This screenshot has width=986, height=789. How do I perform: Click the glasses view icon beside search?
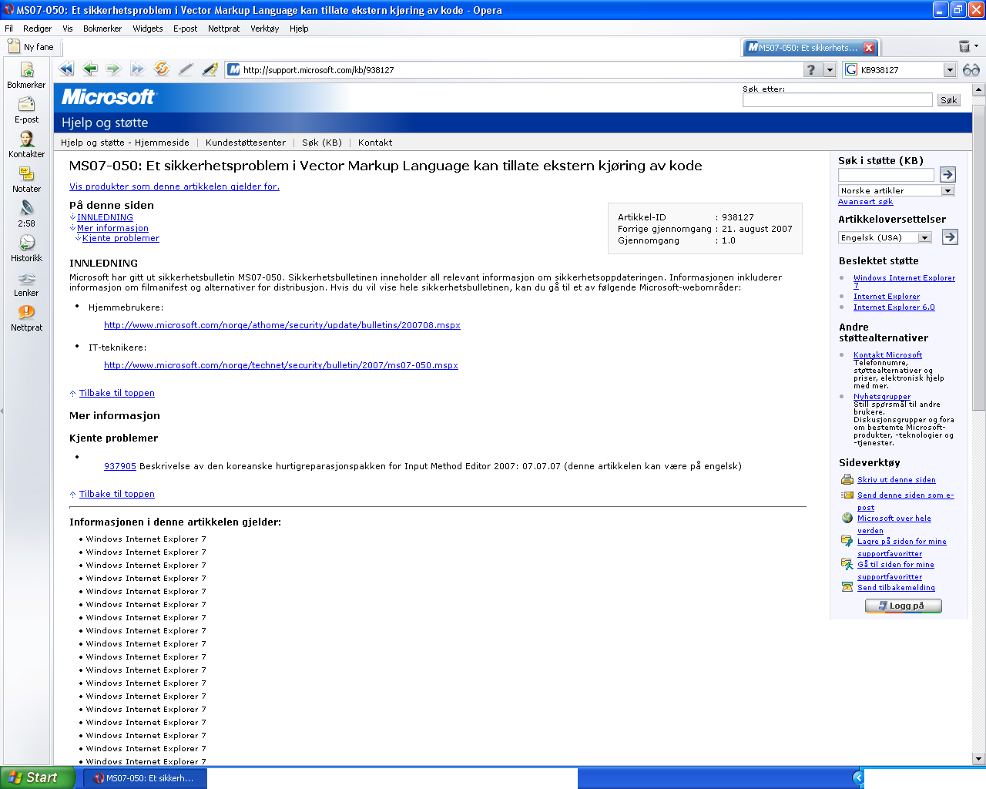coord(971,70)
